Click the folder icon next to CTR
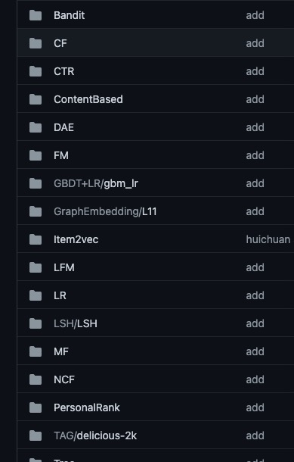This screenshot has width=294, height=462. [36, 71]
